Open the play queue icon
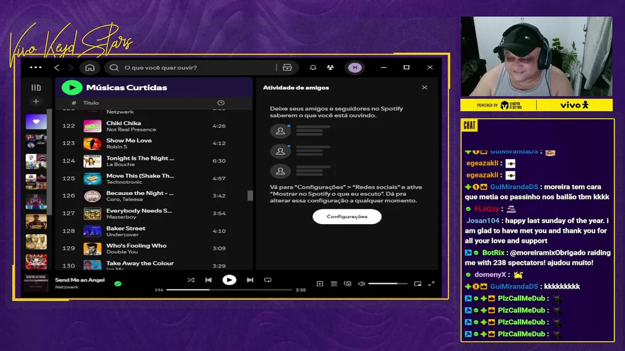This screenshot has height=351, width=625. pos(334,284)
